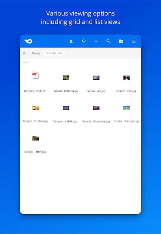Viewport: 161px width, 234px height.
Task: Open the Butterfly image thumbnail
Action: pyautogui.click(x=66, y=77)
